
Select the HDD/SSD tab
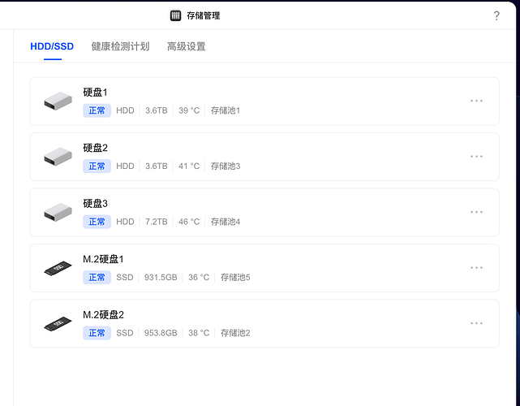tap(52, 46)
